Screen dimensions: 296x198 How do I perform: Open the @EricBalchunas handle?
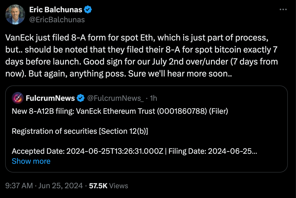point(57,19)
